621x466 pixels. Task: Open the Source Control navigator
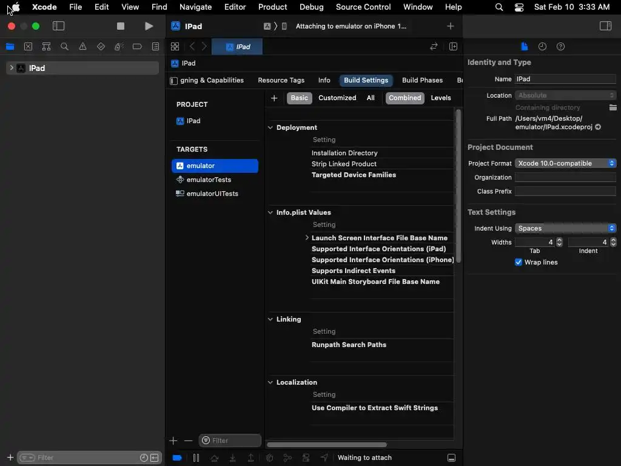coord(28,47)
